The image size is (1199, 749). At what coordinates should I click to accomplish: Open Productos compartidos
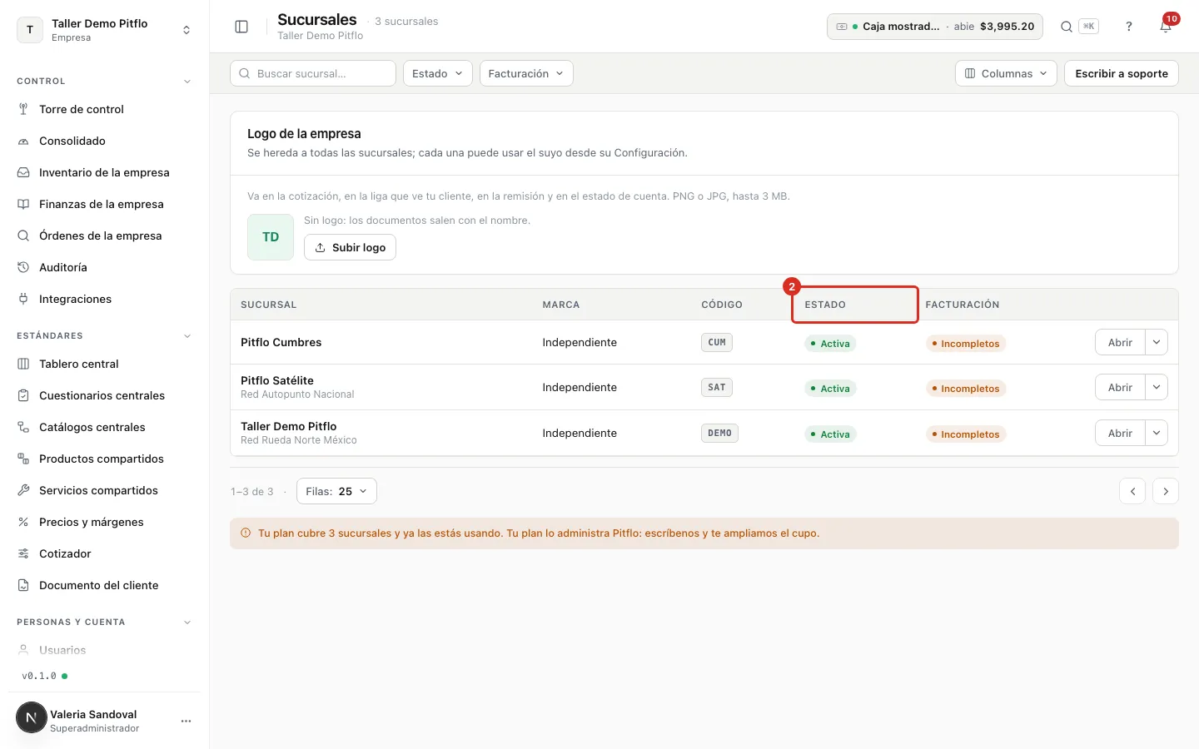coord(104,459)
